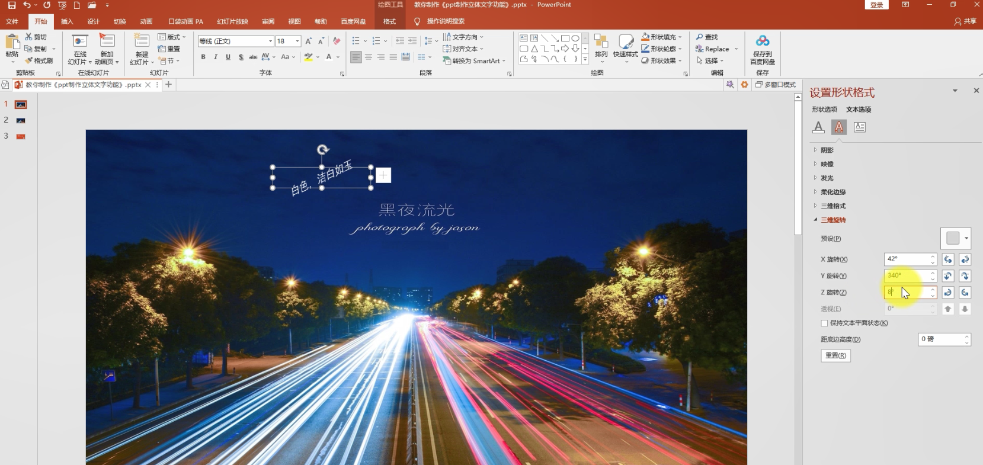Image resolution: width=983 pixels, height=465 pixels.
Task: Click the Save icon in quick access toolbar
Action: tap(11, 5)
